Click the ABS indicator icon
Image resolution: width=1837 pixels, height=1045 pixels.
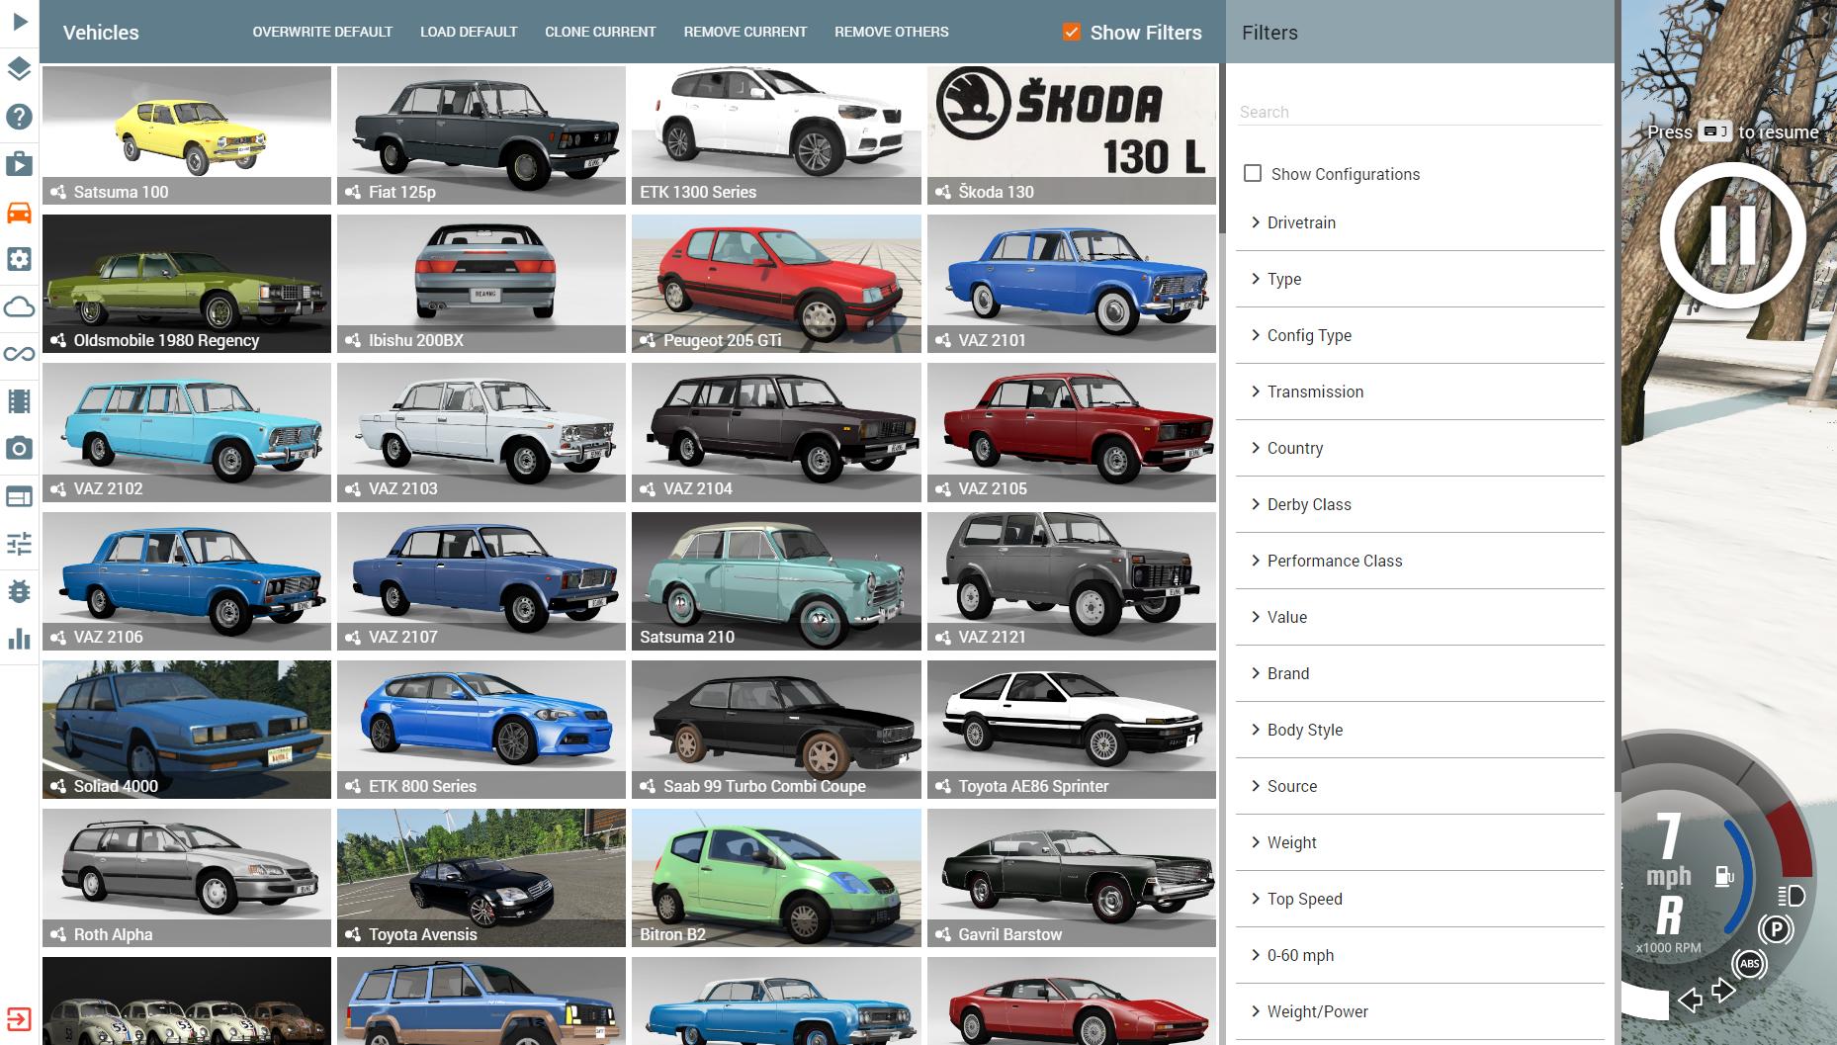click(x=1749, y=964)
